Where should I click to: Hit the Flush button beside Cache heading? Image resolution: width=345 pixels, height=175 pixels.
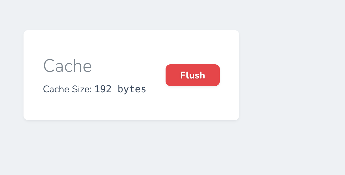pos(192,75)
